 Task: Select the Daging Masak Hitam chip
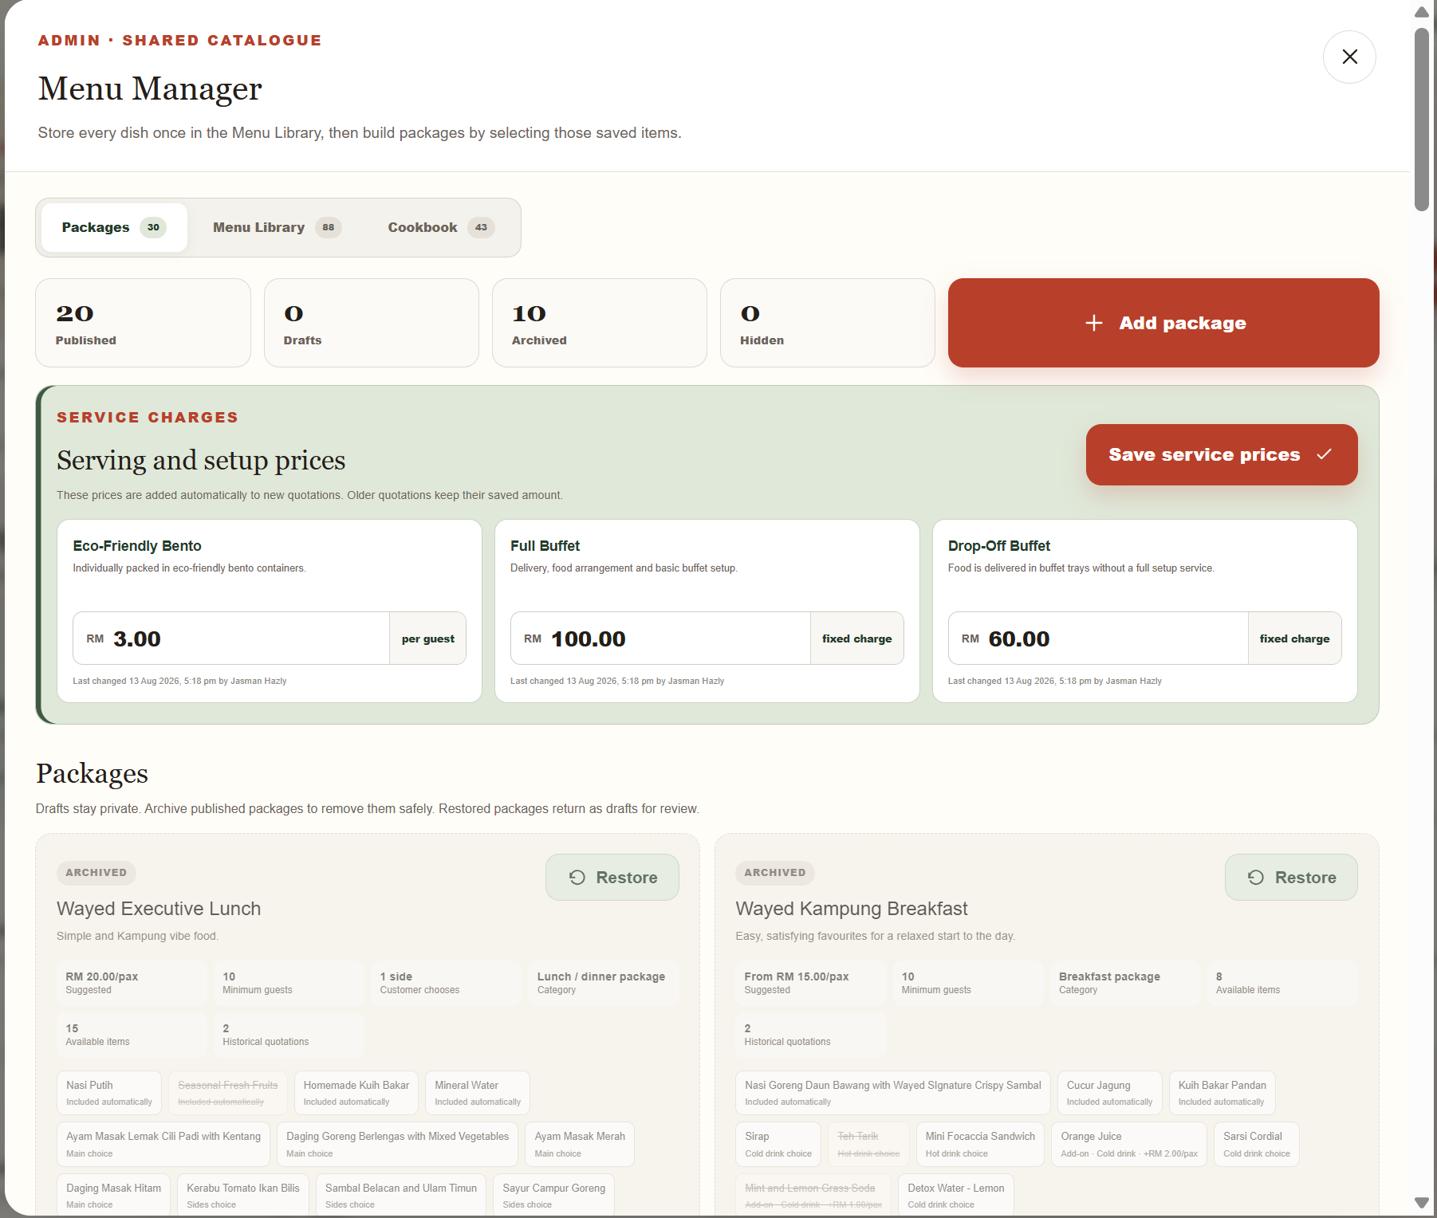(113, 1195)
